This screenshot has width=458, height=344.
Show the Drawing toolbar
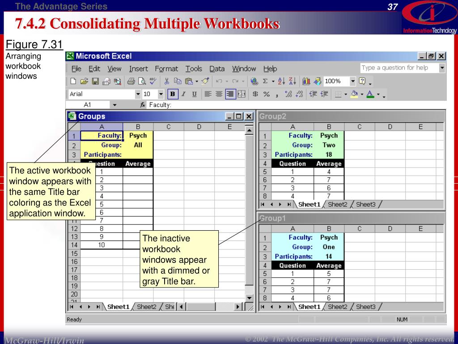click(317, 82)
